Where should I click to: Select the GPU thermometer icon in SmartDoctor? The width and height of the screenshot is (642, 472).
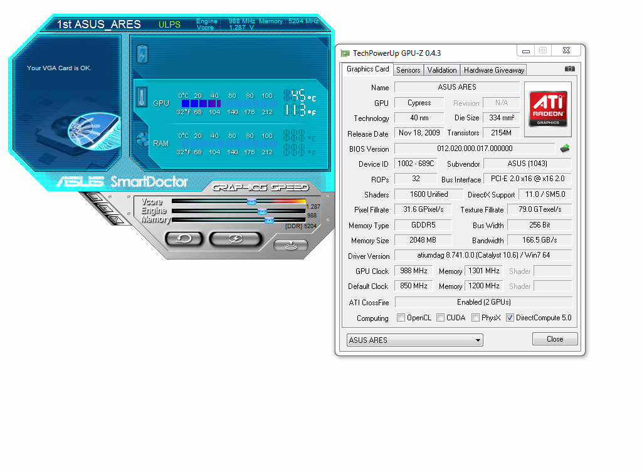click(142, 97)
